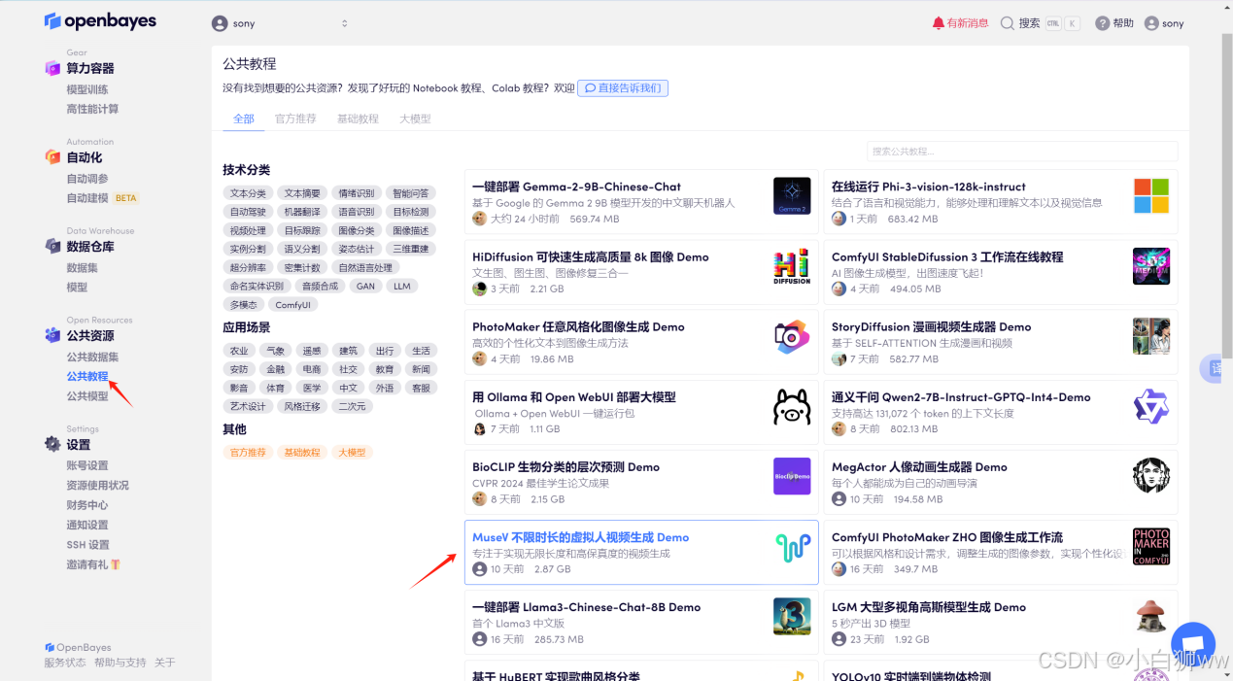Viewport: 1233px width, 681px height.
Task: Select the orange 大模型 tag
Action: point(352,453)
